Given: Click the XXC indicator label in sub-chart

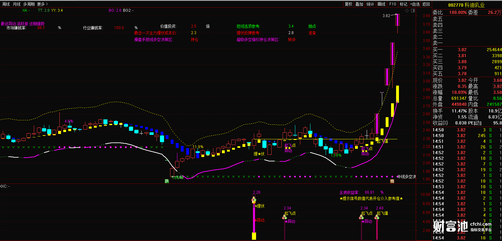Looking at the screenshot, I should click(x=5, y=186).
